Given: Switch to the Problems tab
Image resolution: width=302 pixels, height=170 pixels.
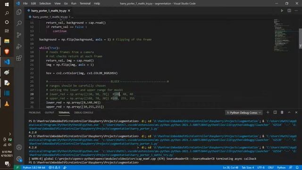Looking at the screenshot, I should pyautogui.click(x=34, y=112).
